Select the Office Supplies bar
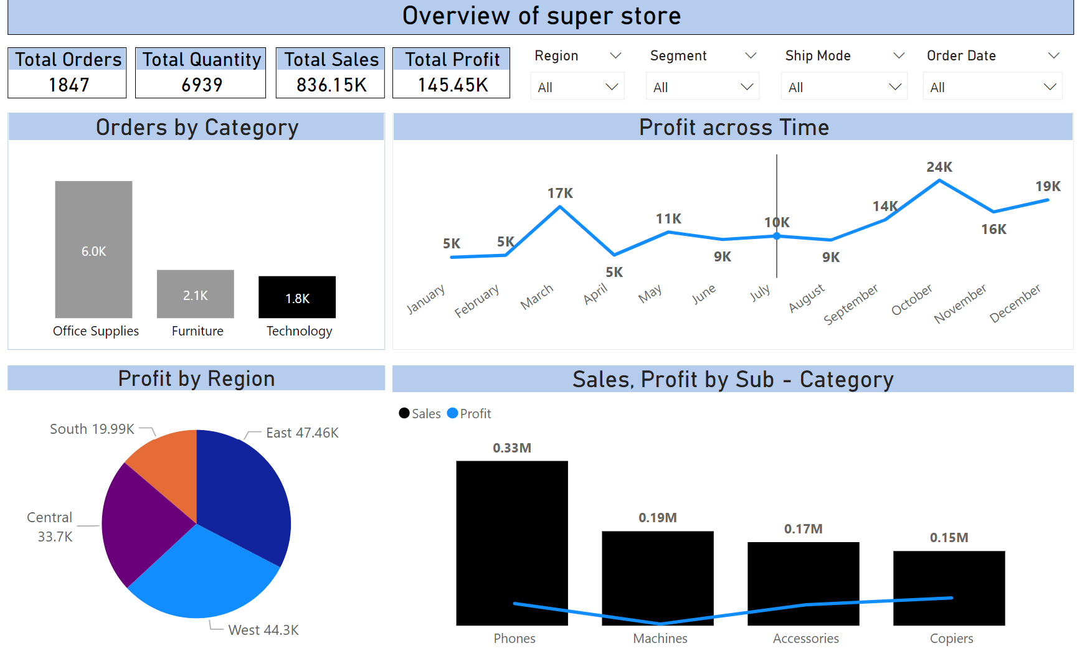1077x661 pixels. (93, 249)
